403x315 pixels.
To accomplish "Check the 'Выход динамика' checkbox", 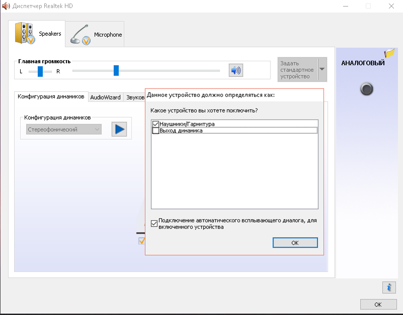I will pyautogui.click(x=156, y=131).
